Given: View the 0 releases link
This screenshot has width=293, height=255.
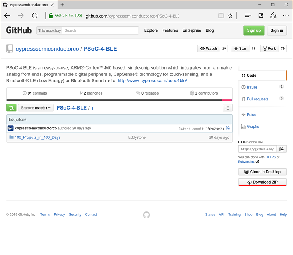Looking at the screenshot, I should [x=148, y=93].
